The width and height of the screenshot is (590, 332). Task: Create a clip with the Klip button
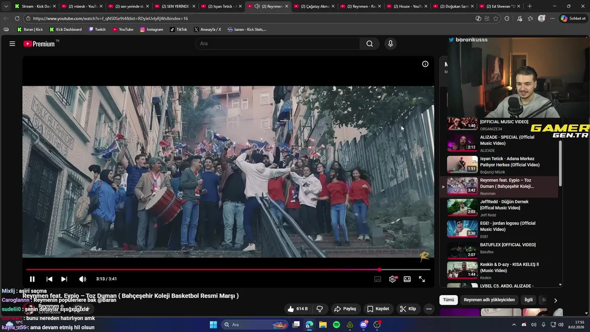tap(408, 309)
